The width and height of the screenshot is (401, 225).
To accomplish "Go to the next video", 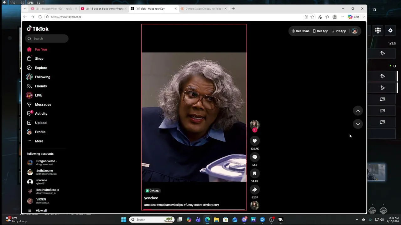I will [x=358, y=124].
